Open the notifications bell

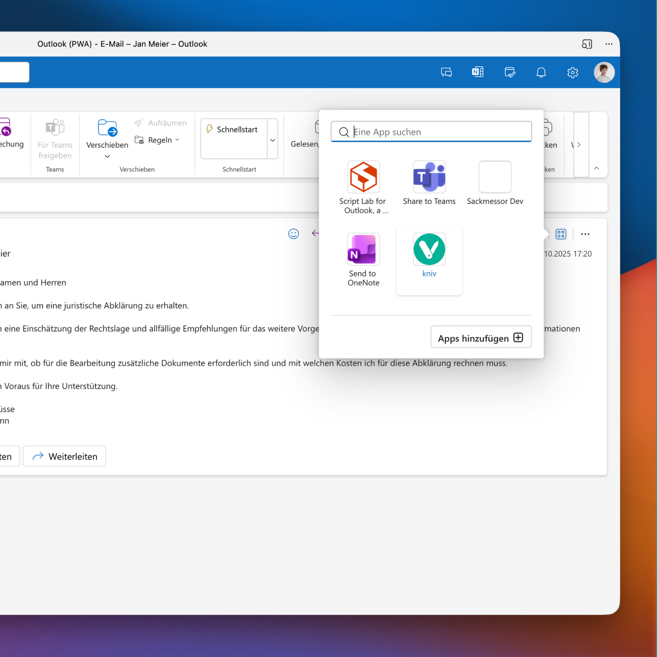(541, 73)
